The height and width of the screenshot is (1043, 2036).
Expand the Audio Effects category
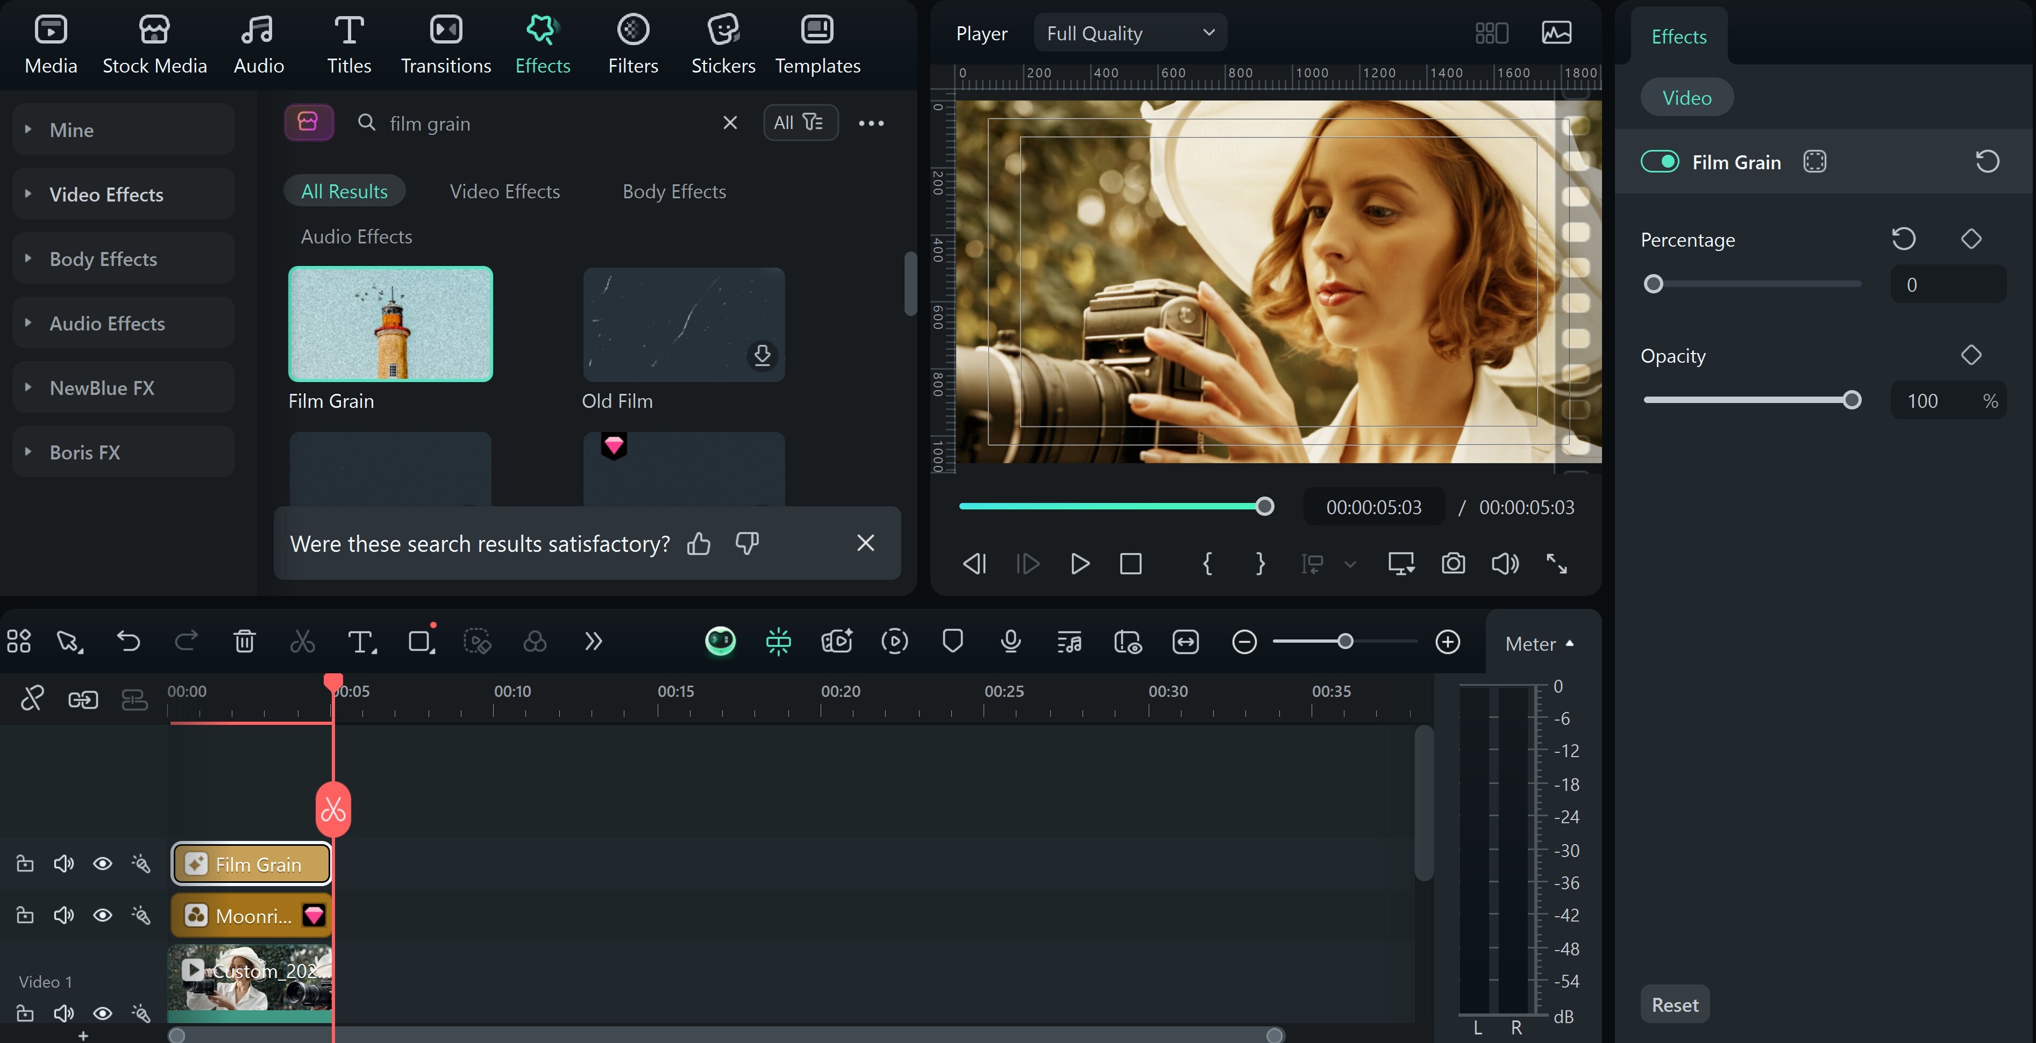[123, 323]
